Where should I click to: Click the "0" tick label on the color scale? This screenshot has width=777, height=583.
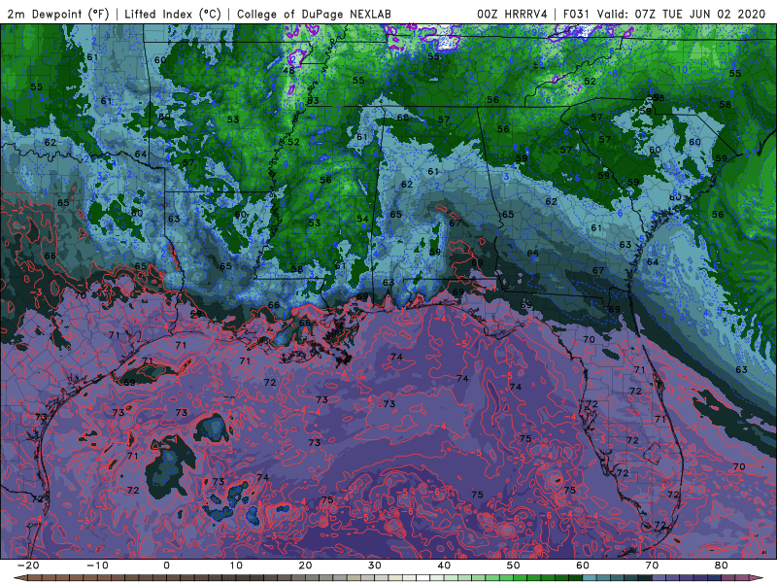coord(166,566)
